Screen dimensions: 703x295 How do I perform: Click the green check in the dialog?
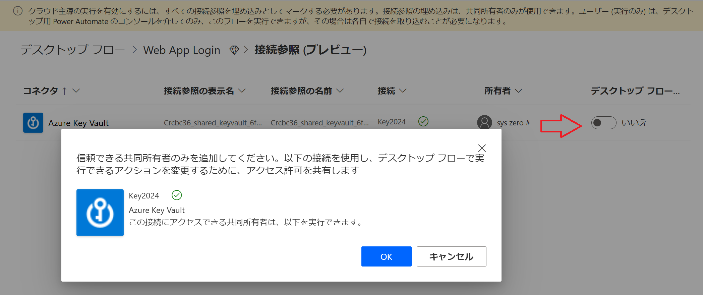click(177, 195)
